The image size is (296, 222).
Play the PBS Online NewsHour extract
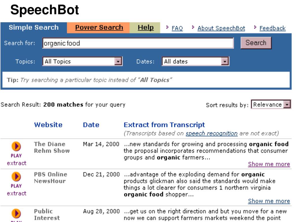(x=16, y=177)
